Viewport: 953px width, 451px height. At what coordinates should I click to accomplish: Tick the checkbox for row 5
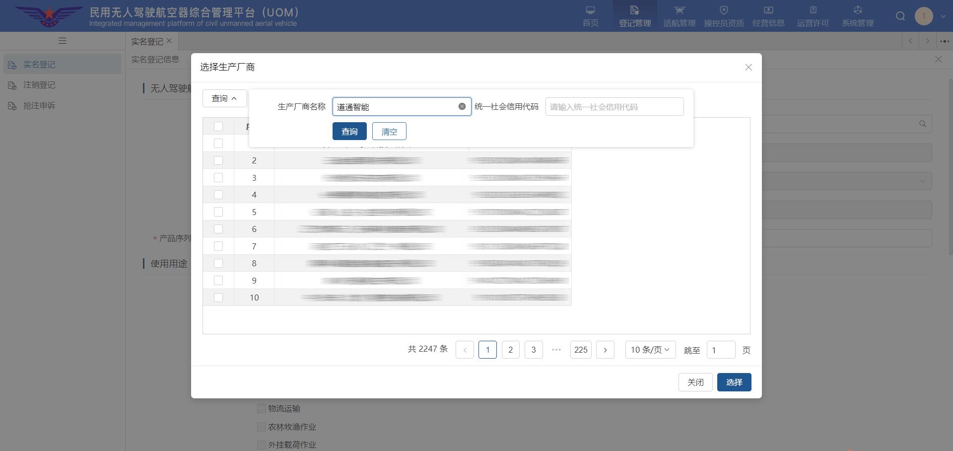[x=218, y=212]
